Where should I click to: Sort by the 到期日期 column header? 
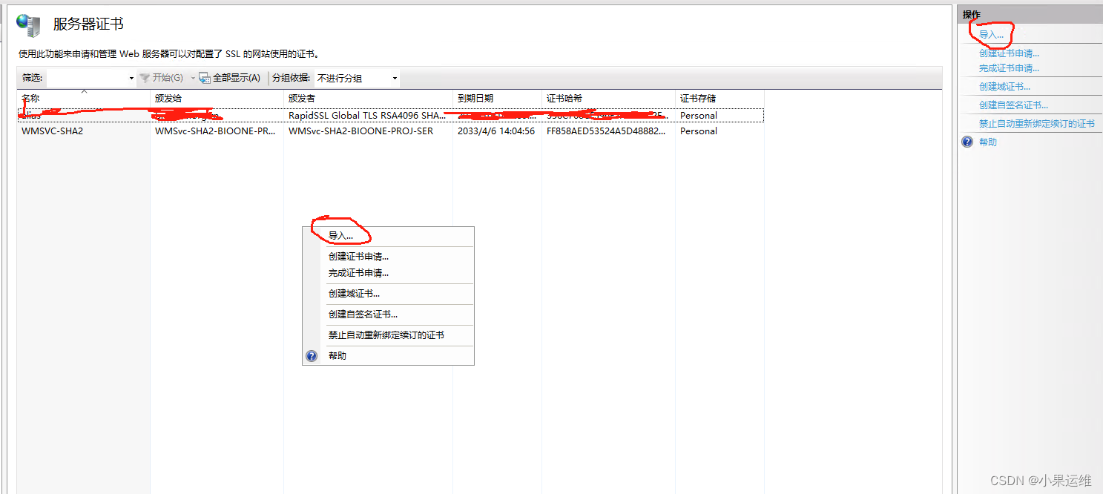497,98
